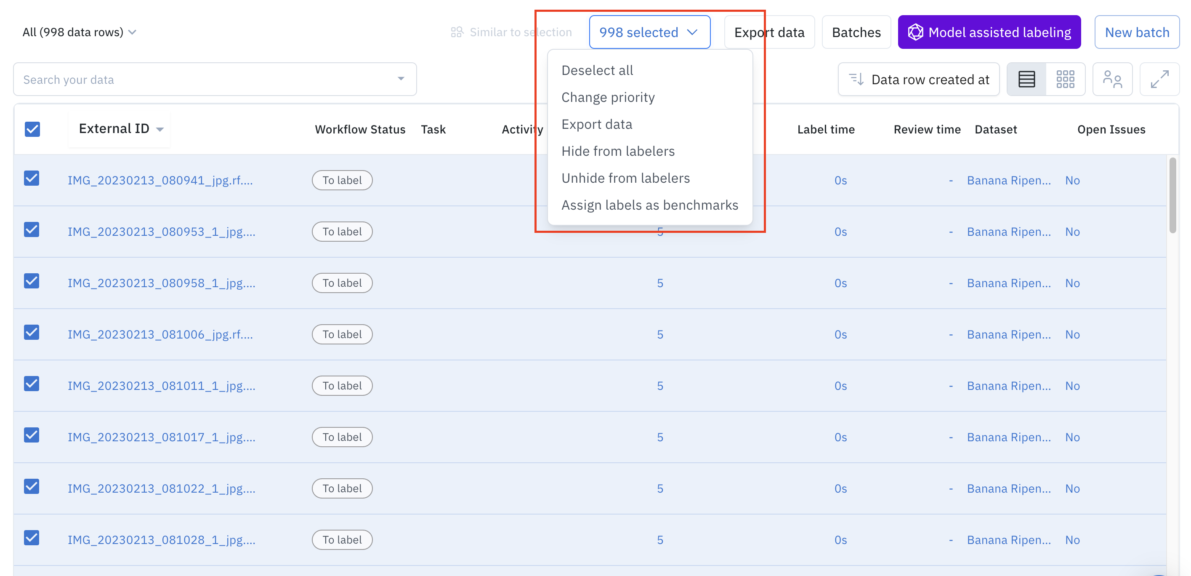Open link IMG_20230213_080953_1_jpg
1191x576 pixels.
point(161,231)
